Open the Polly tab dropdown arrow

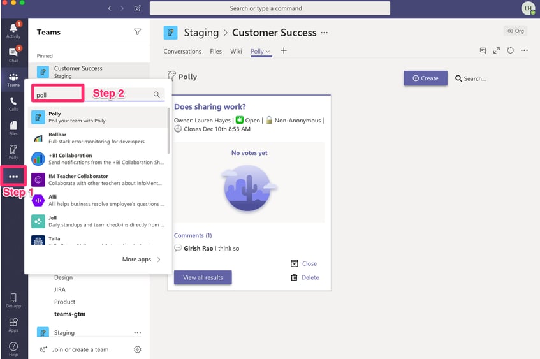click(x=268, y=52)
